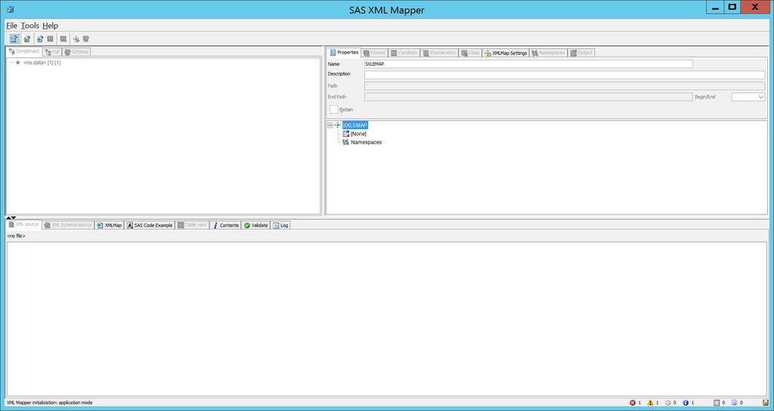Switch to the Full tab
The height and width of the screenshot is (411, 774).
click(x=52, y=52)
